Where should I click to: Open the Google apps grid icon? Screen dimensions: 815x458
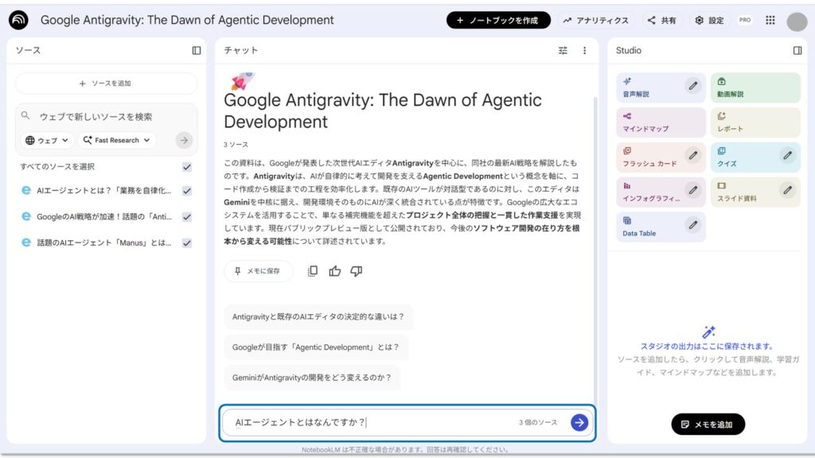(x=770, y=21)
